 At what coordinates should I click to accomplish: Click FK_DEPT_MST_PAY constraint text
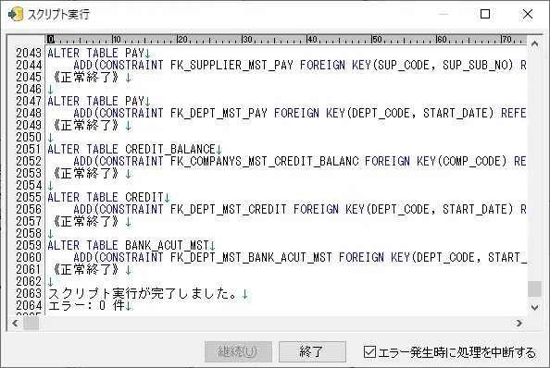[219, 114]
